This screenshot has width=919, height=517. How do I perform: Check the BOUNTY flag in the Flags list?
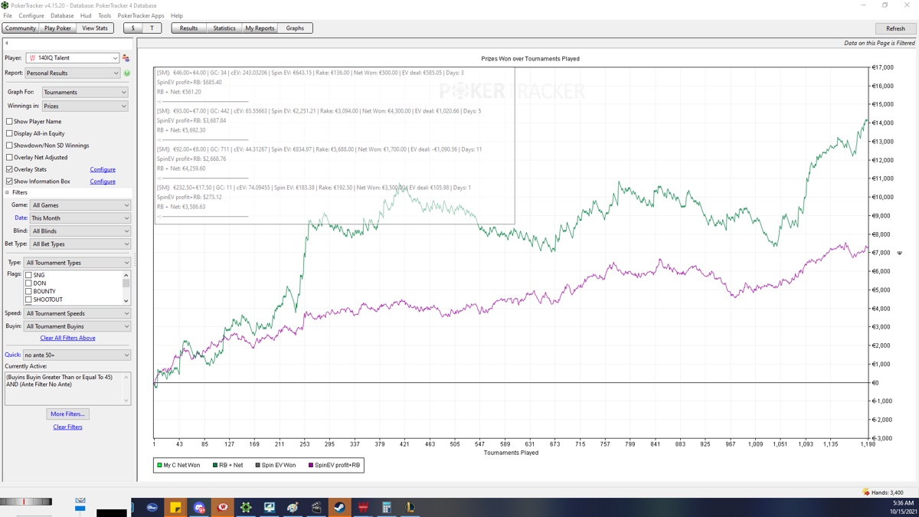click(29, 292)
